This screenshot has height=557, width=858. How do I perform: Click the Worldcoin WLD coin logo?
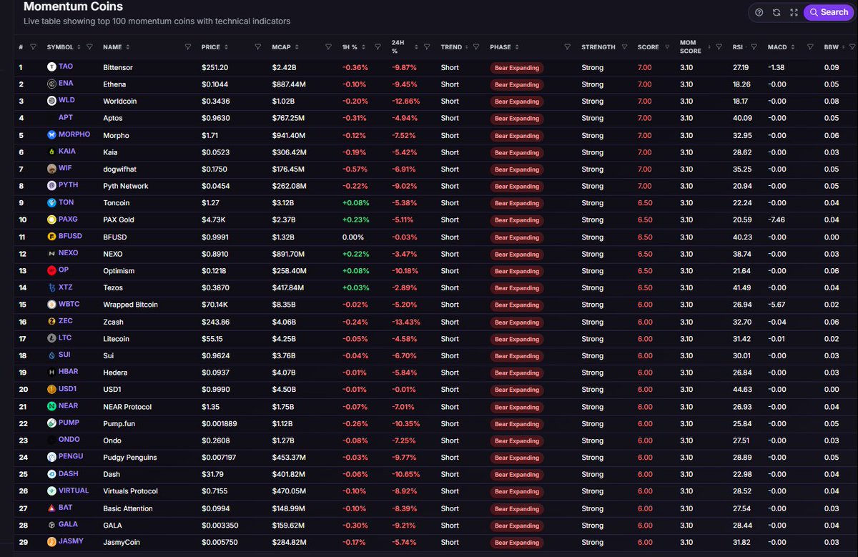tap(51, 101)
